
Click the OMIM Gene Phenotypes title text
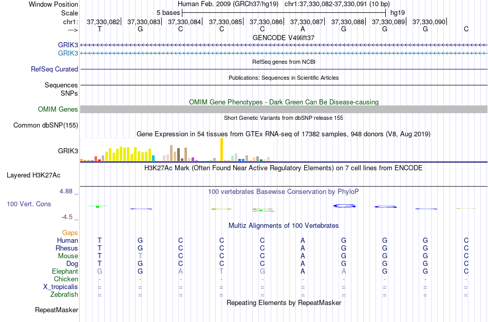pyautogui.click(x=284, y=102)
